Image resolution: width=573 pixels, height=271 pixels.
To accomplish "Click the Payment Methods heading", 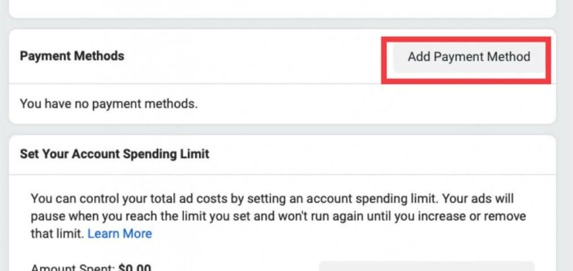I will [72, 56].
